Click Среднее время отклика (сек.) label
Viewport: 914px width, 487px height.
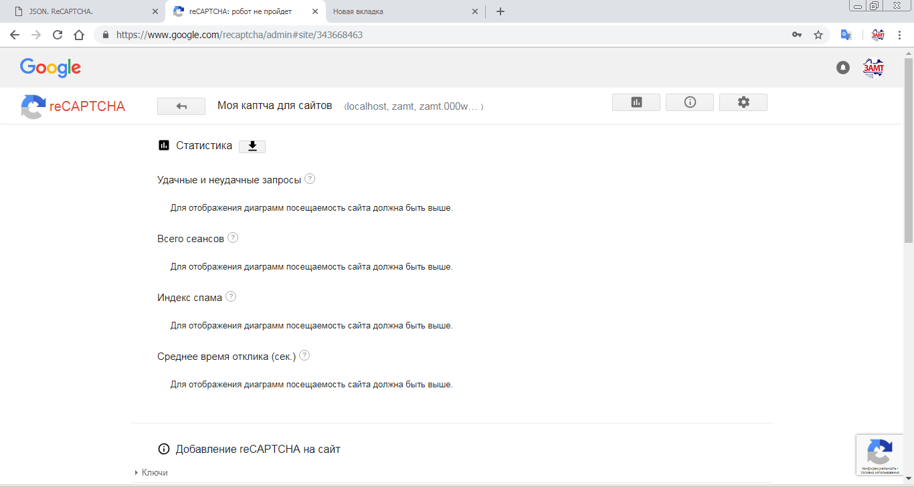[226, 357]
